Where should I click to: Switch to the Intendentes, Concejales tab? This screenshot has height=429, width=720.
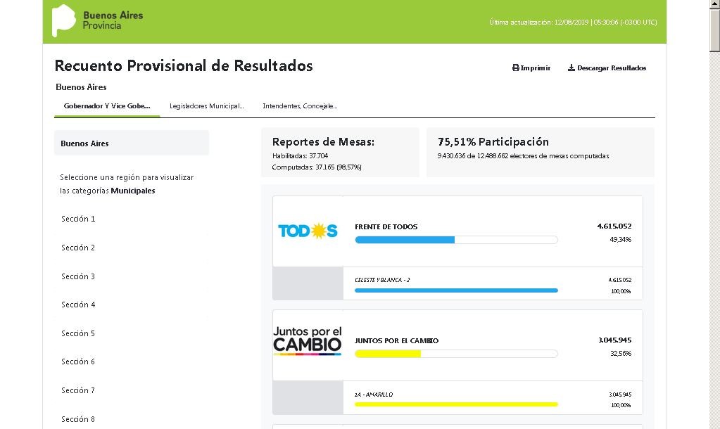300,106
